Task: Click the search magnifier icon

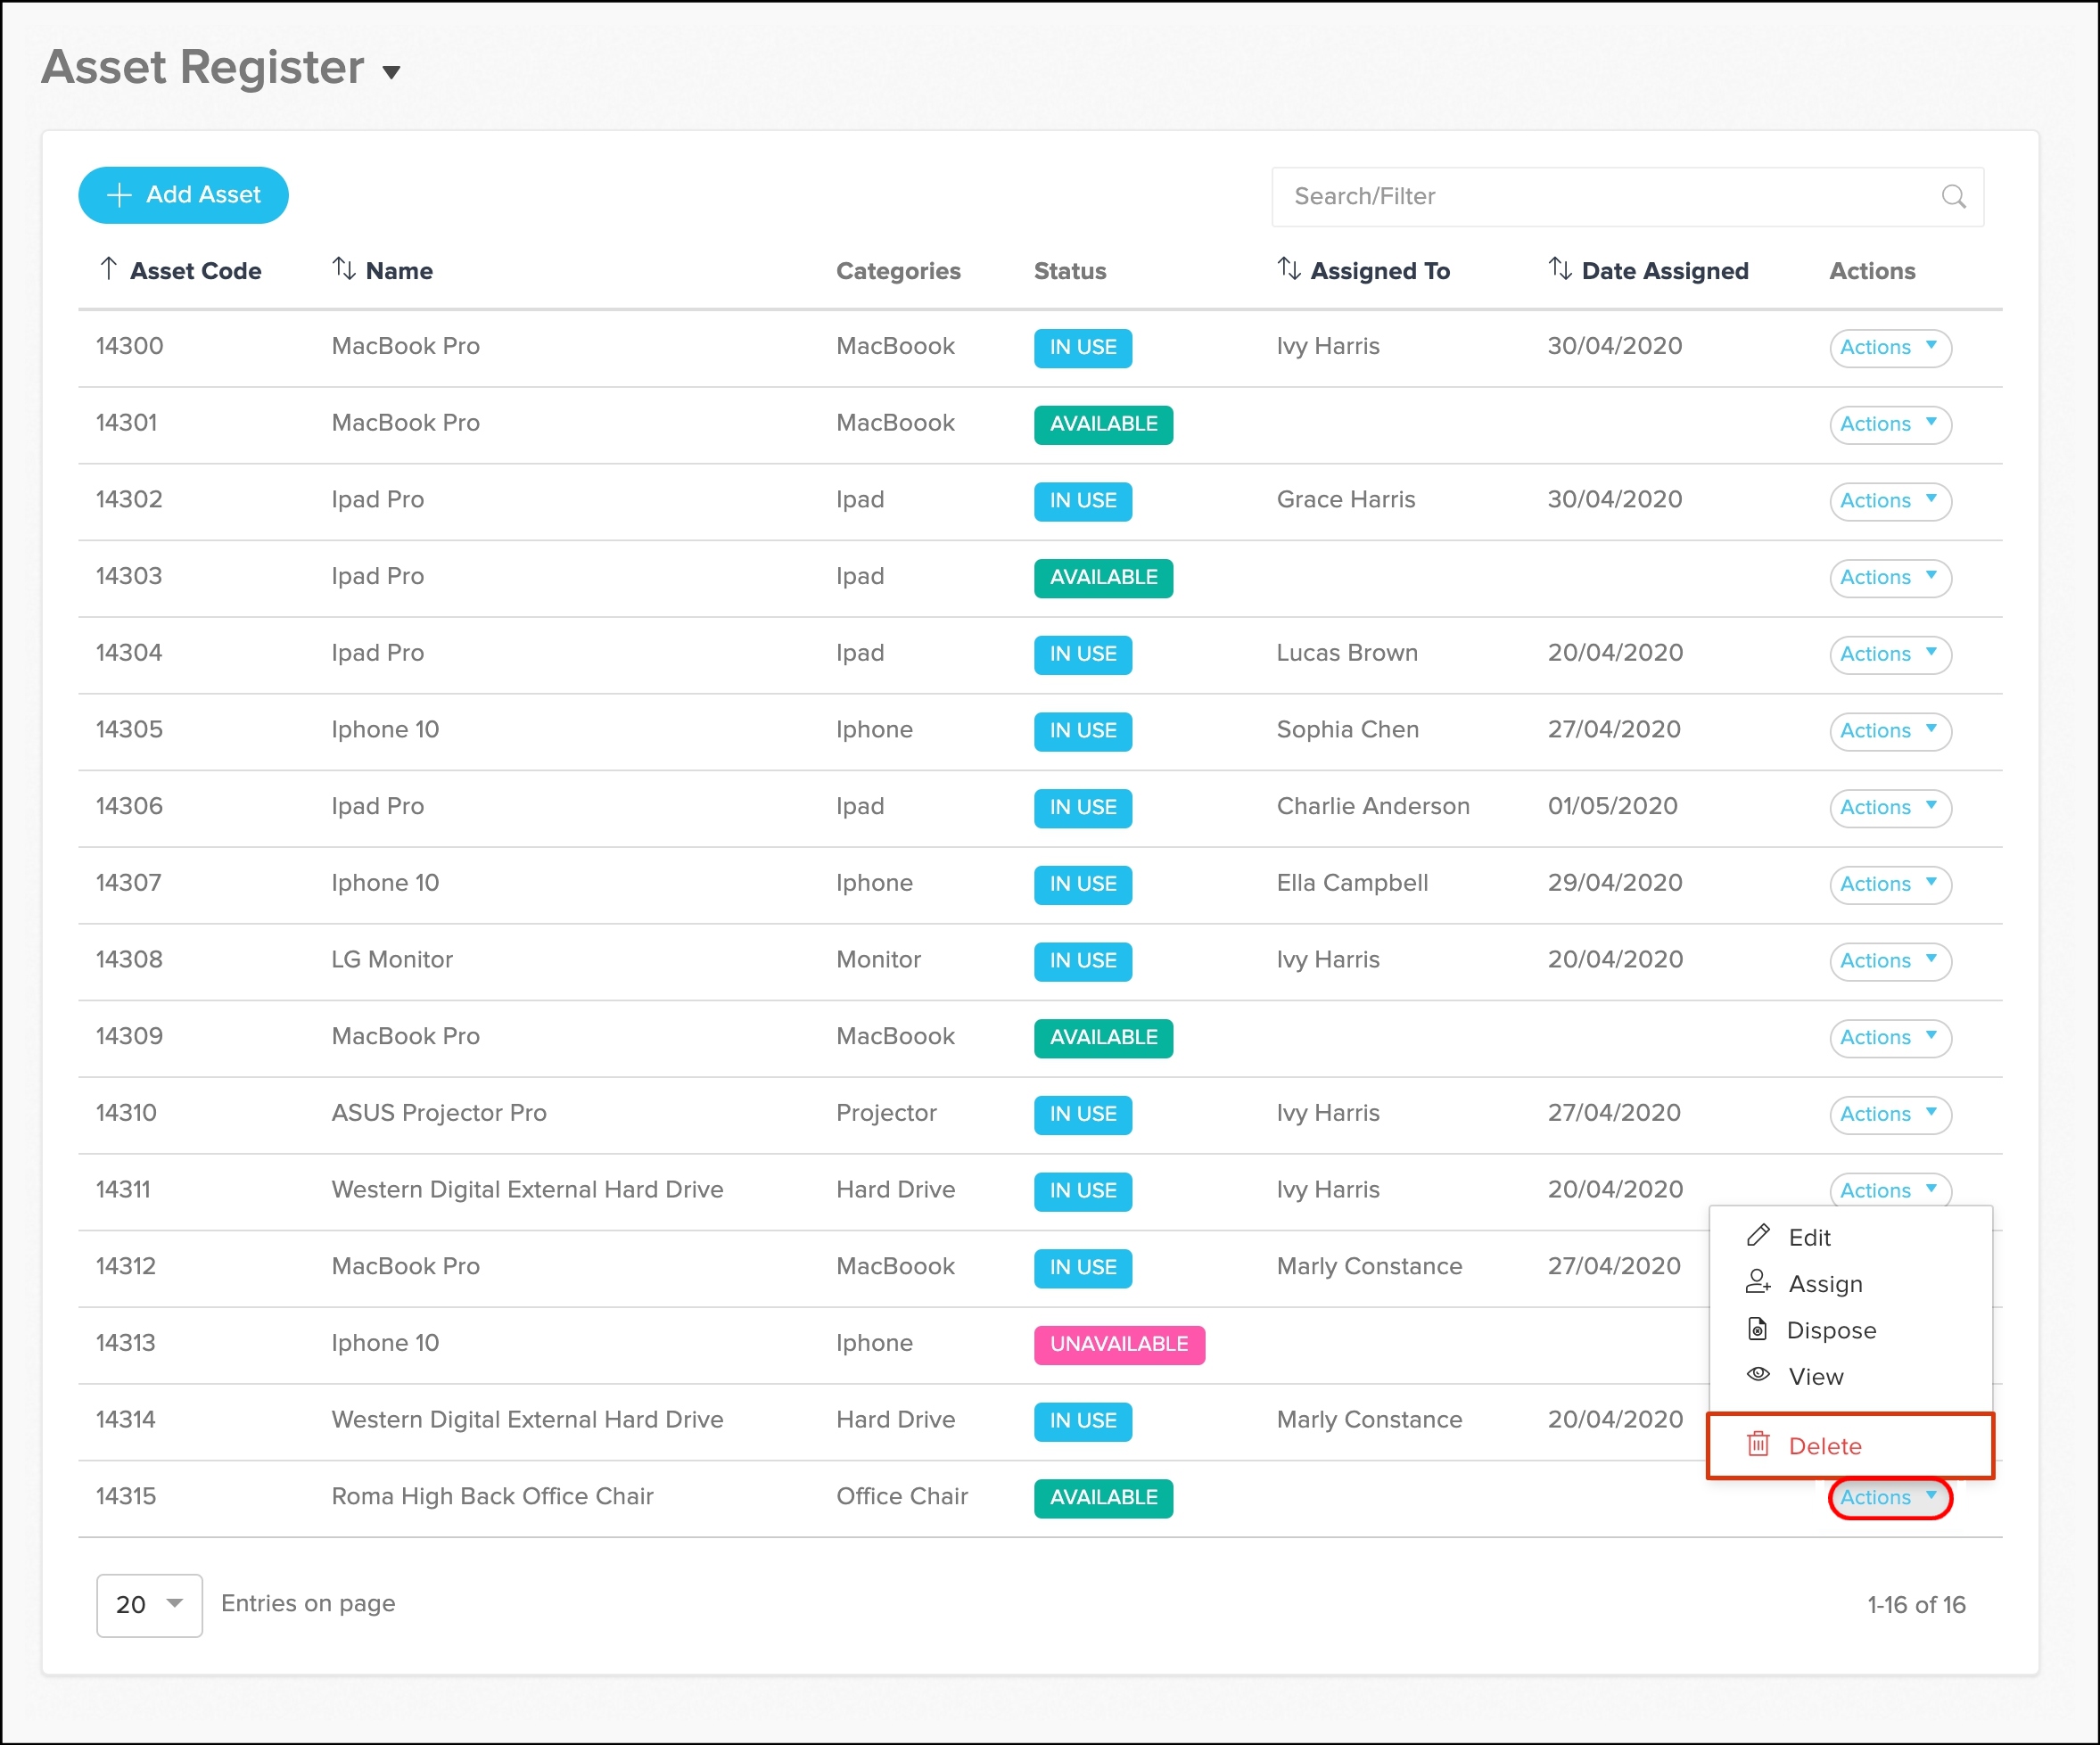Action: pyautogui.click(x=1953, y=196)
